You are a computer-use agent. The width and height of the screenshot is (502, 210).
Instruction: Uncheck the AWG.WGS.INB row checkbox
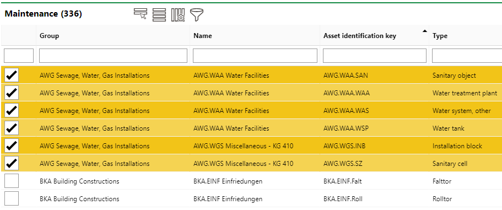pyautogui.click(x=12, y=146)
